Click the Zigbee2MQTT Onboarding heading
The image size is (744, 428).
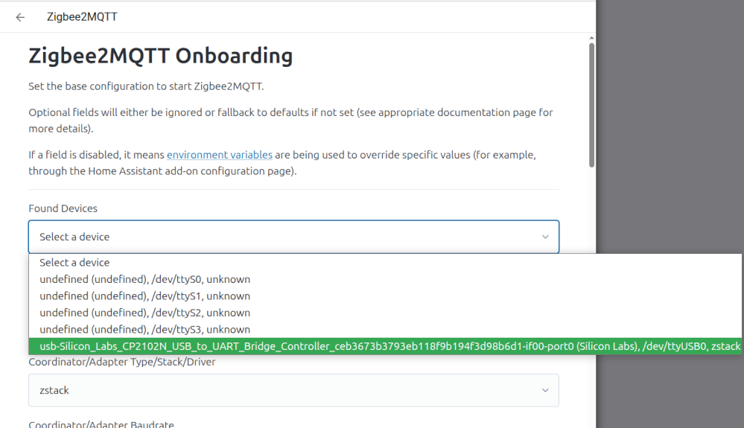coord(160,56)
